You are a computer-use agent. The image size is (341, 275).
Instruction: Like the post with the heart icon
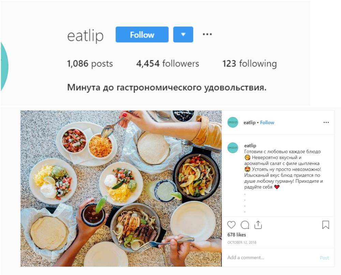point(231,225)
